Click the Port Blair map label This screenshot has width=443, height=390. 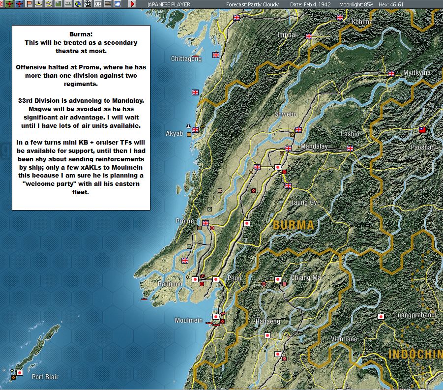45,377
